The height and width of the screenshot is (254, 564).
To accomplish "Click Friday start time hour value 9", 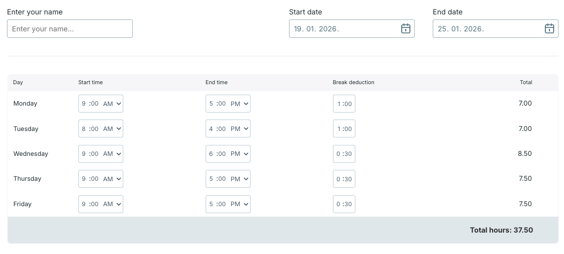I will click(x=84, y=204).
